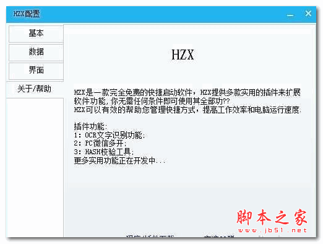Switch to the 数据 tab
323x244 pixels.
coord(36,52)
